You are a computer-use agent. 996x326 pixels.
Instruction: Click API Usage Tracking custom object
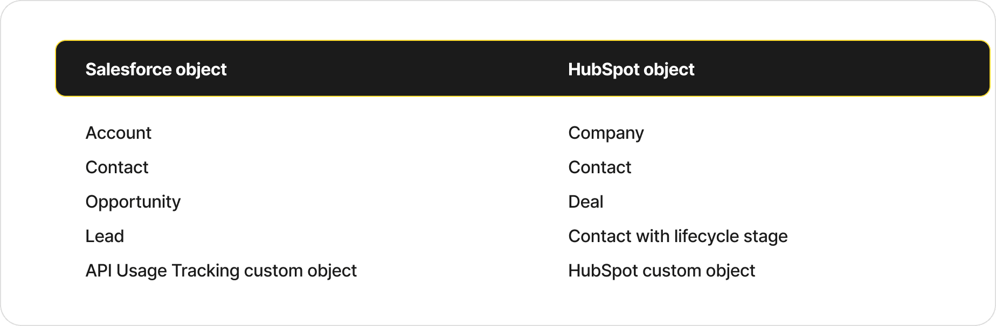click(221, 271)
